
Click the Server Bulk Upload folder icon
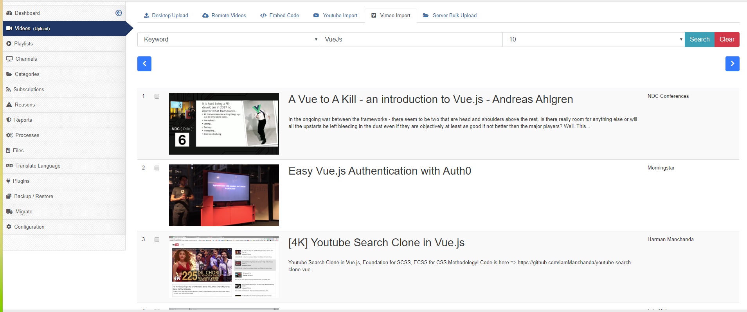click(426, 15)
